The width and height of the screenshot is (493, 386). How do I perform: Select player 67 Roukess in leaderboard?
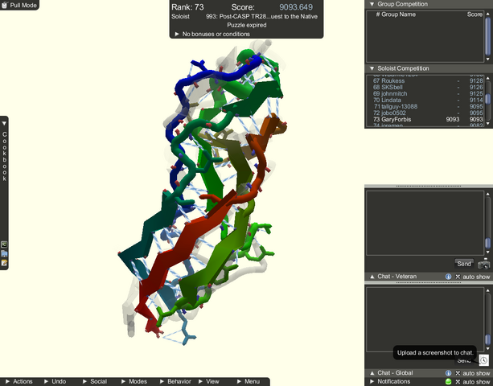[x=428, y=80]
